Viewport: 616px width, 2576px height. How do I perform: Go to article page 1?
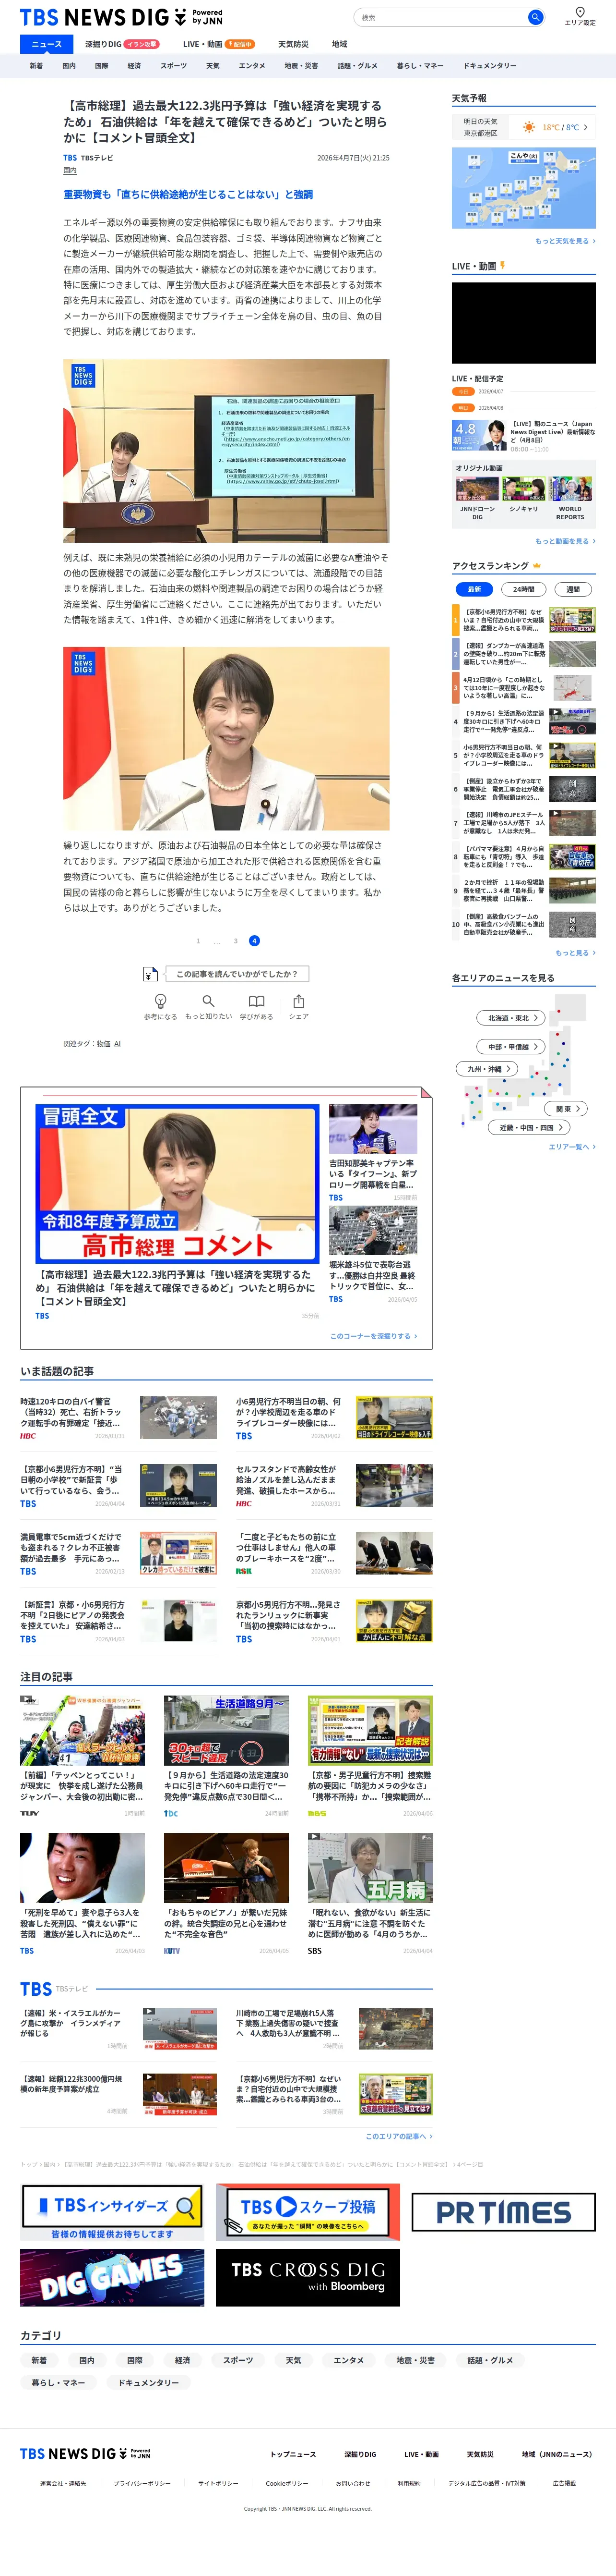click(x=198, y=941)
